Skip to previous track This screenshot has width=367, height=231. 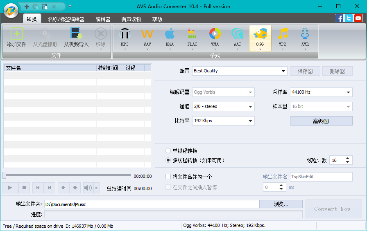[x=38, y=188]
